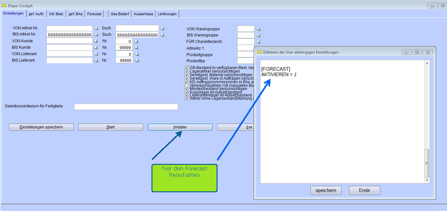The height and width of the screenshot is (211, 447).
Task: Toggle Lagerartikel berücksichtigen checkbox
Action: 187,71
